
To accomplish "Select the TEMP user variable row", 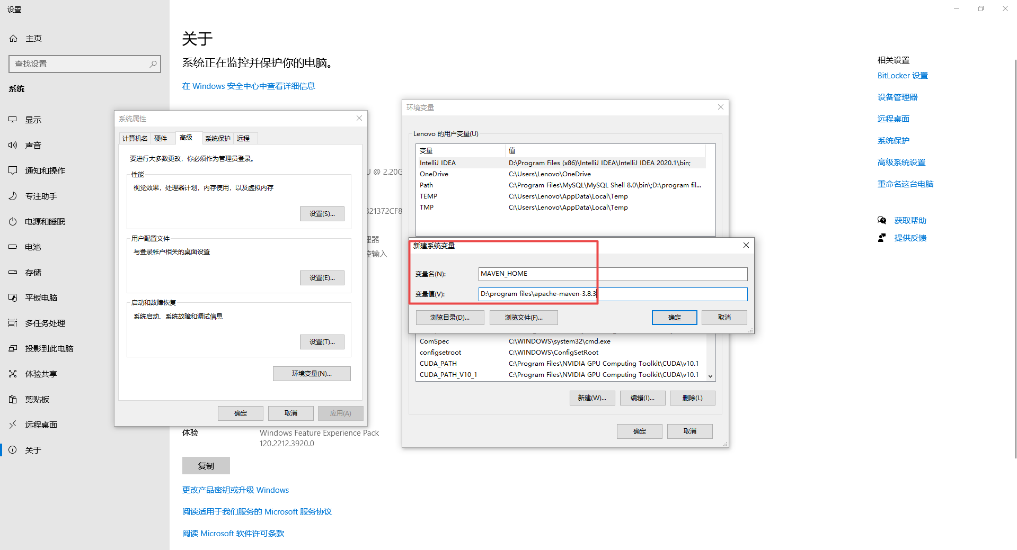I will [561, 196].
